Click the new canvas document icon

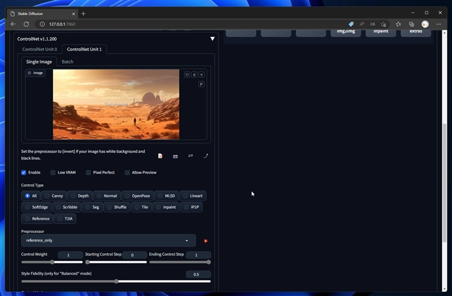160,156
